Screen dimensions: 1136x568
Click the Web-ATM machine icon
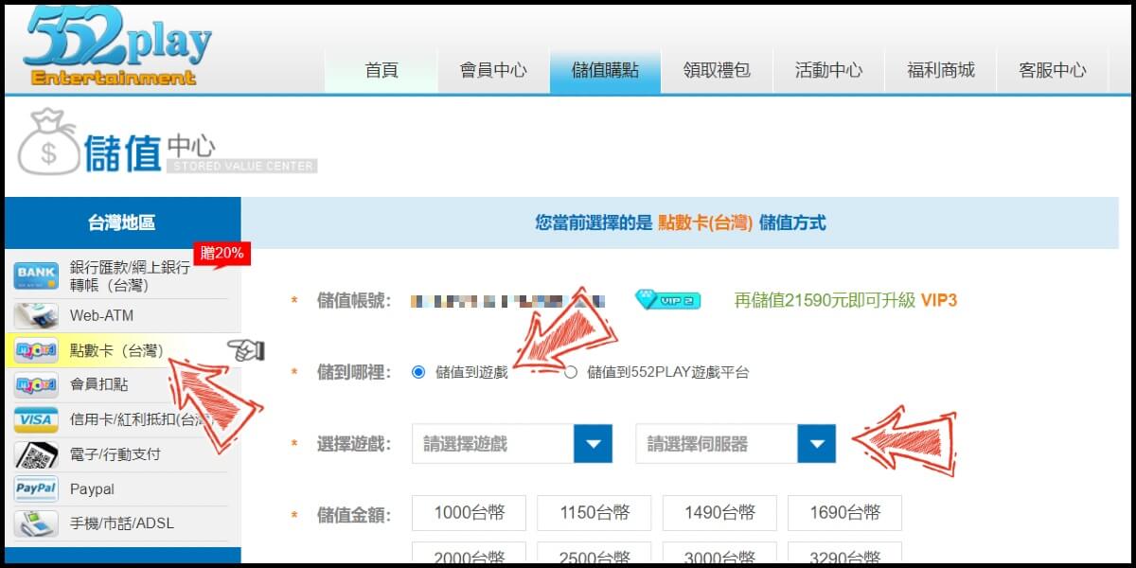tap(36, 315)
